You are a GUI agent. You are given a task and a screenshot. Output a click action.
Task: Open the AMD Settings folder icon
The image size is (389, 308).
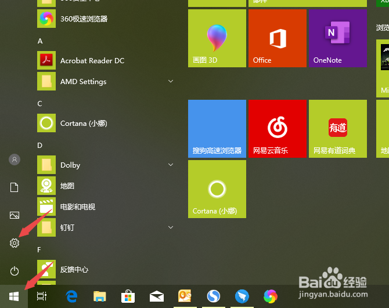[46, 81]
